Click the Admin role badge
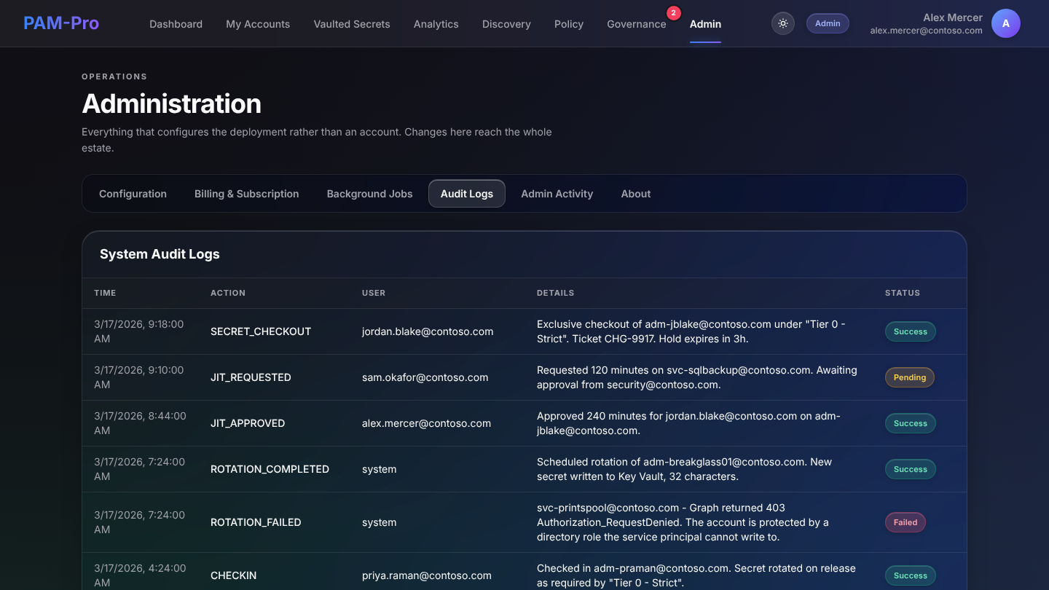Image resolution: width=1049 pixels, height=590 pixels. point(828,23)
